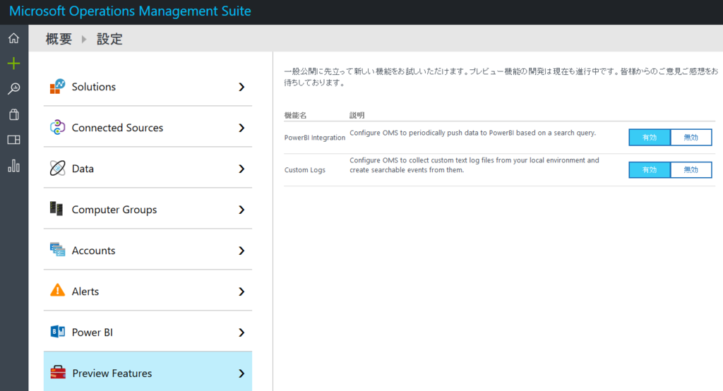Click the Microsoft Operations Management Suite title
The image size is (723, 391).
(130, 11)
